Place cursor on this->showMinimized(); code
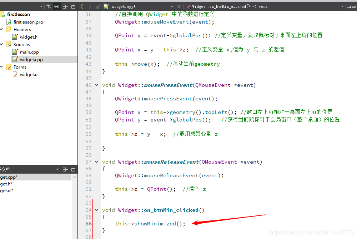This screenshot has width=357, height=239. click(x=150, y=224)
